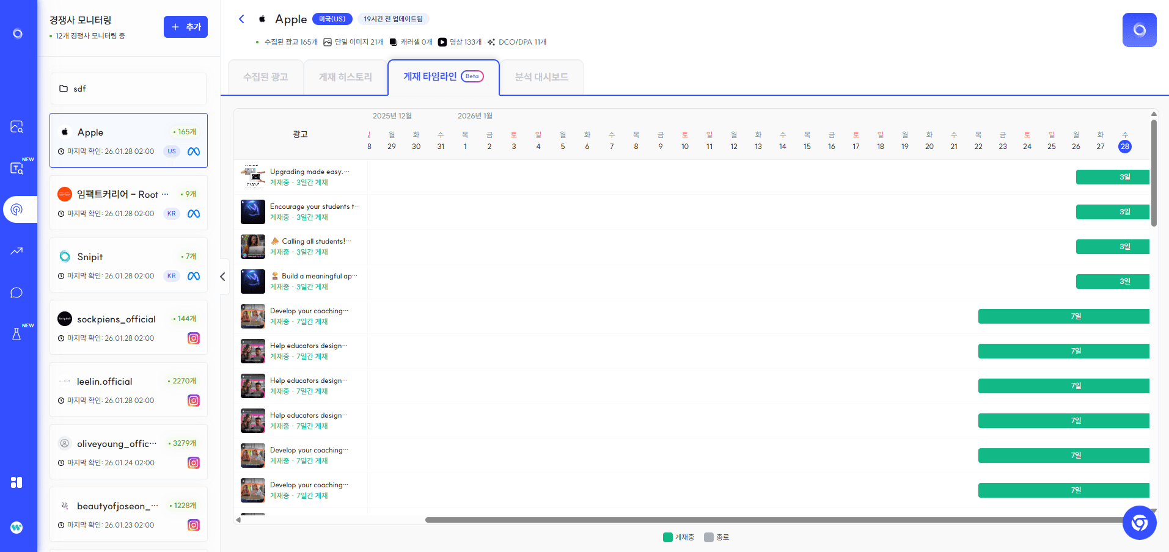Click the gray 종료 legend swatch
The height and width of the screenshot is (552, 1169).
click(x=709, y=537)
